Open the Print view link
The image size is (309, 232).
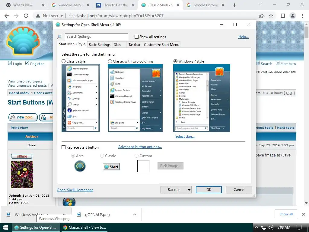pos(19,128)
